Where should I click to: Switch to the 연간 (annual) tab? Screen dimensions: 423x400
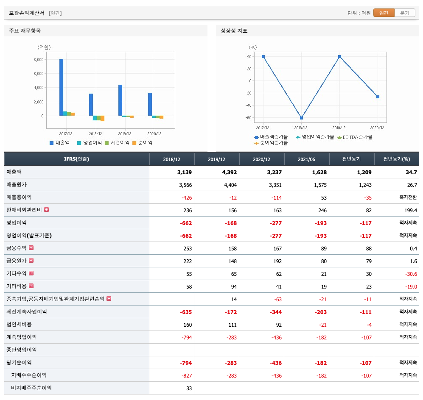[384, 13]
